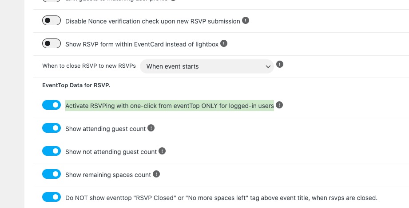This screenshot has width=409, height=208.
Task: Click the EventTop Data for RSVP heading
Action: (76, 85)
